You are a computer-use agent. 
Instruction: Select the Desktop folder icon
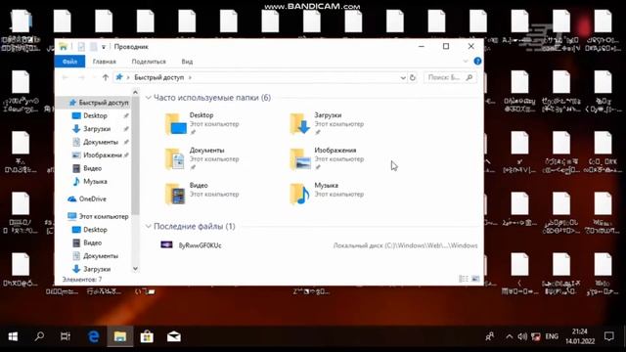[176, 124]
